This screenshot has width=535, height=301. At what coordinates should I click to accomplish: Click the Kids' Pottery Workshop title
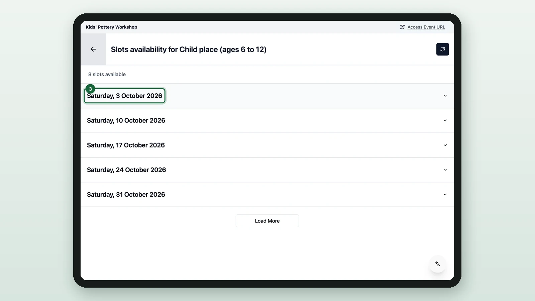(111, 27)
